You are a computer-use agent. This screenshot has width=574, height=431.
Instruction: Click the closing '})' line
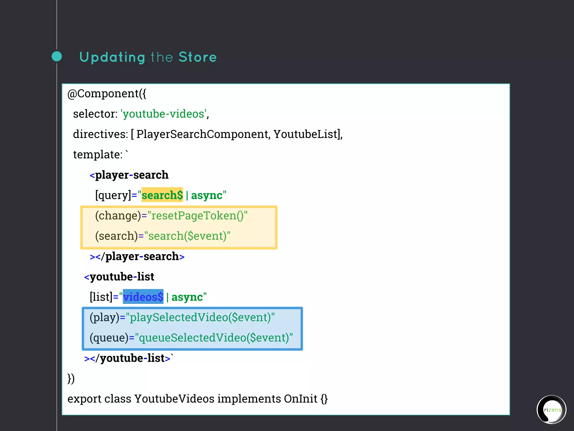[x=71, y=379]
